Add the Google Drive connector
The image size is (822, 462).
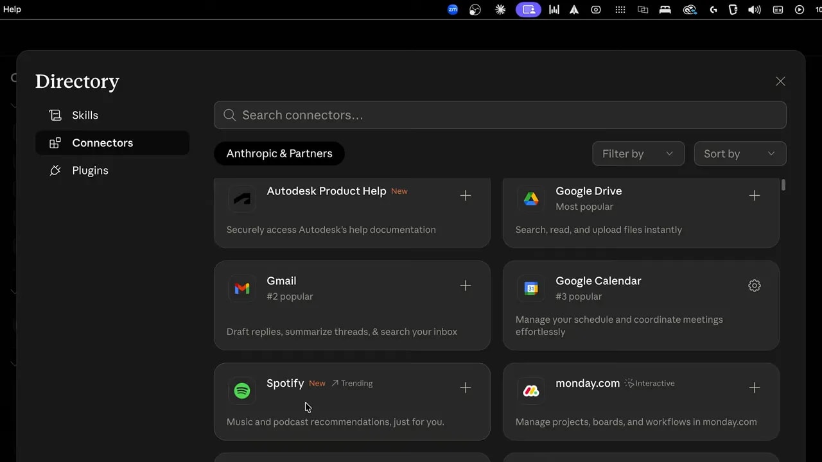[755, 196]
